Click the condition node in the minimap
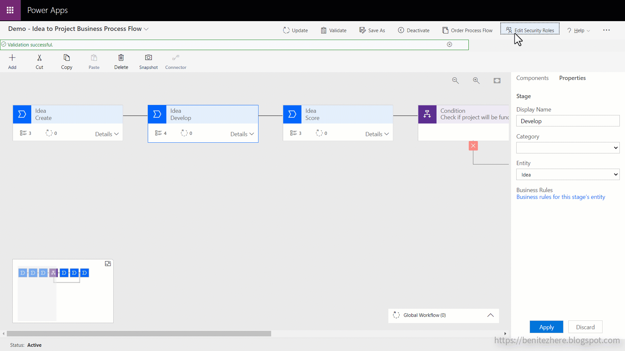Image resolution: width=625 pixels, height=351 pixels. pyautogui.click(x=53, y=273)
